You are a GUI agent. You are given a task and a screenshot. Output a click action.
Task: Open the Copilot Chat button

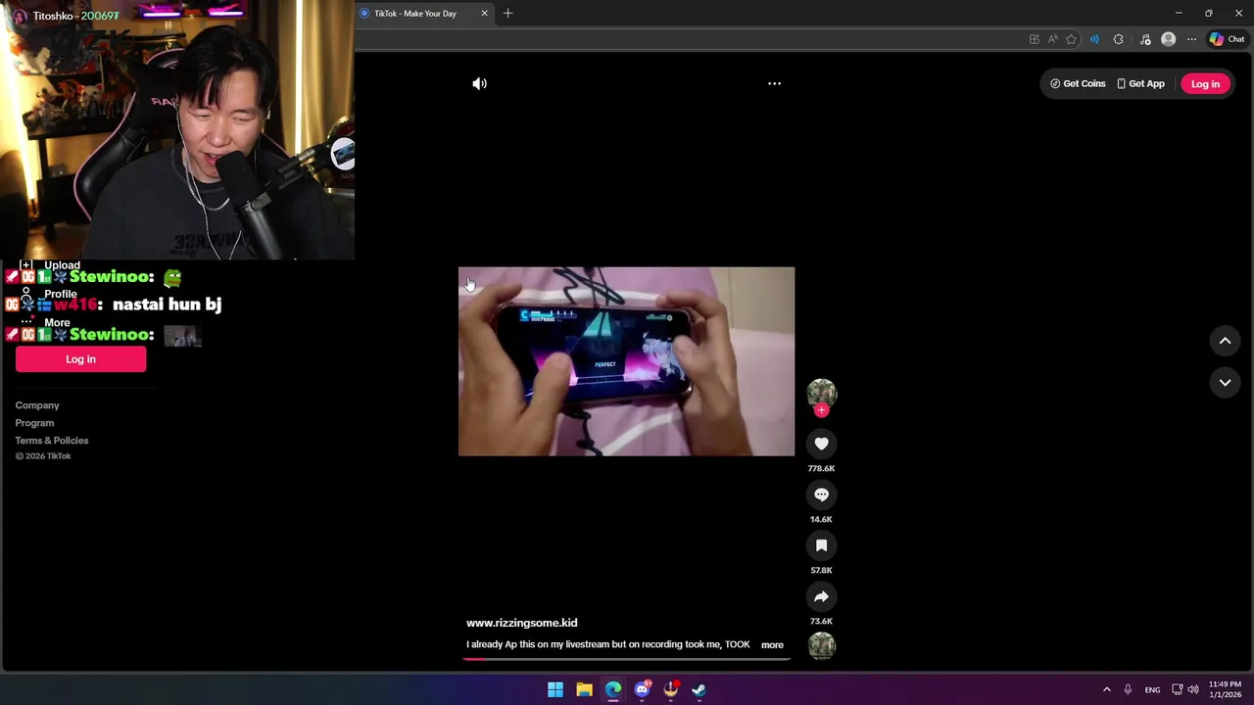1227,39
